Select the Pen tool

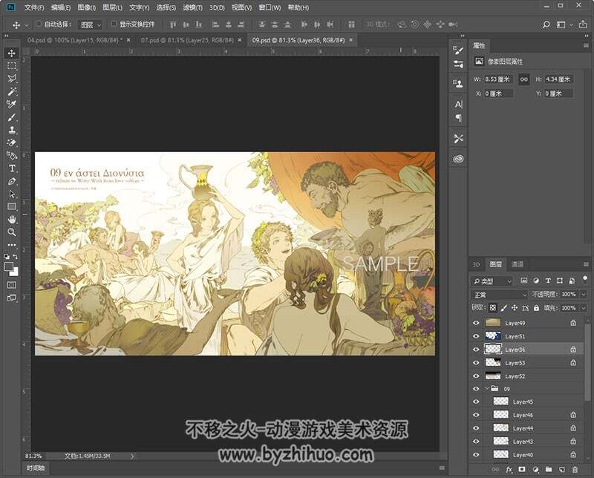click(x=12, y=181)
